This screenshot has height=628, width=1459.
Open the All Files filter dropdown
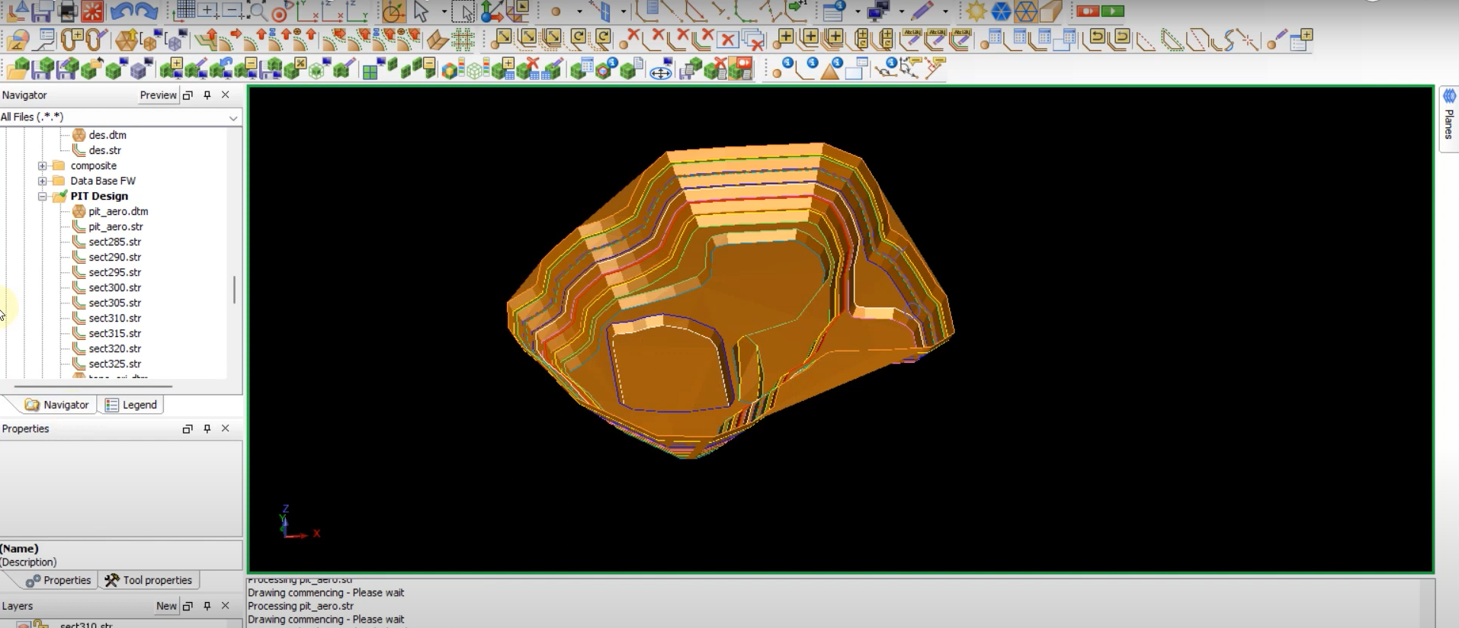[x=233, y=117]
